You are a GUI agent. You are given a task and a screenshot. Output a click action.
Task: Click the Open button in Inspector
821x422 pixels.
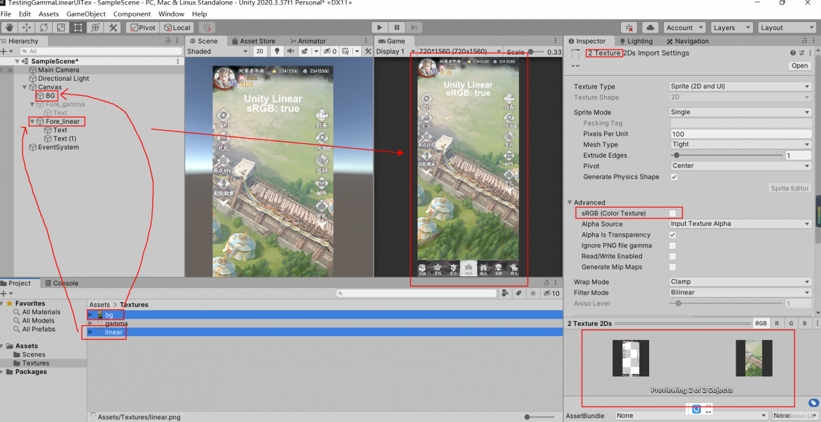799,65
